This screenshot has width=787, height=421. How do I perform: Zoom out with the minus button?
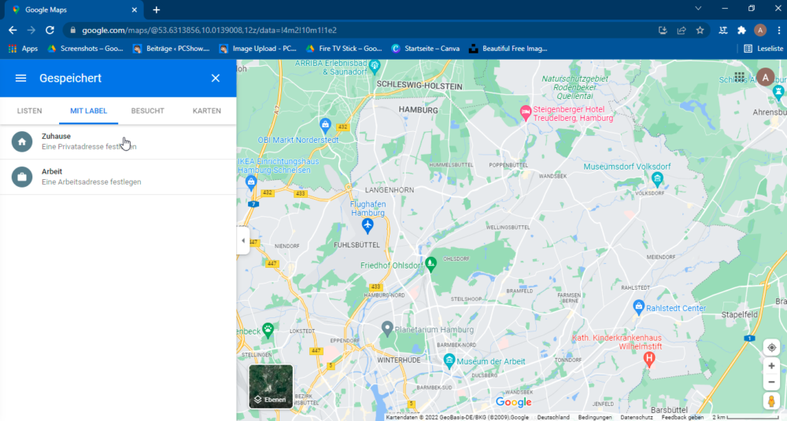771,382
